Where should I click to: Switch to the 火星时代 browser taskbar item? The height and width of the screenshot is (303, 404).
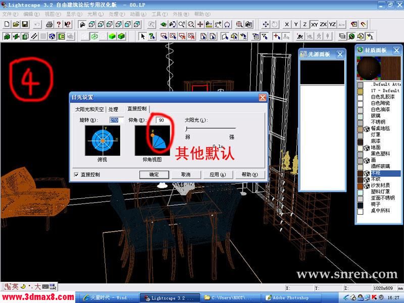pos(109,298)
